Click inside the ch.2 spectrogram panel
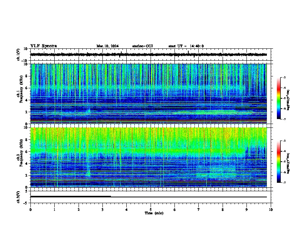The height and width of the screenshot is (235, 305). 148,157
